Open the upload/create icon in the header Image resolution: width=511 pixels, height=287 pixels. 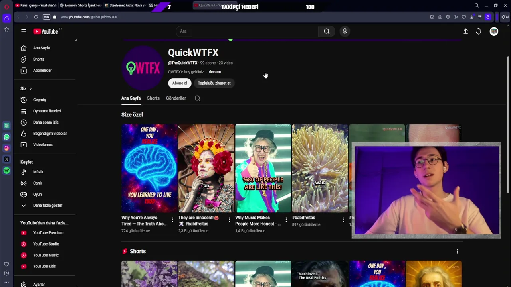click(465, 31)
